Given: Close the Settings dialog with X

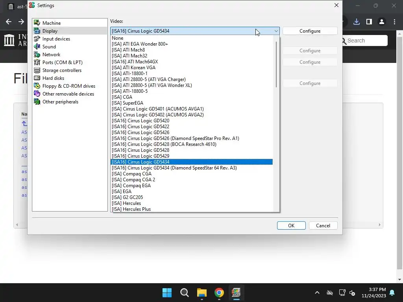Looking at the screenshot, I should 336,5.
